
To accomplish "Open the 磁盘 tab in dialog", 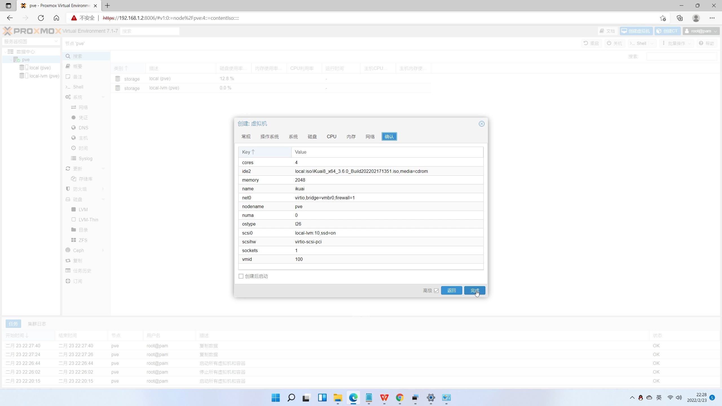I will (312, 136).
